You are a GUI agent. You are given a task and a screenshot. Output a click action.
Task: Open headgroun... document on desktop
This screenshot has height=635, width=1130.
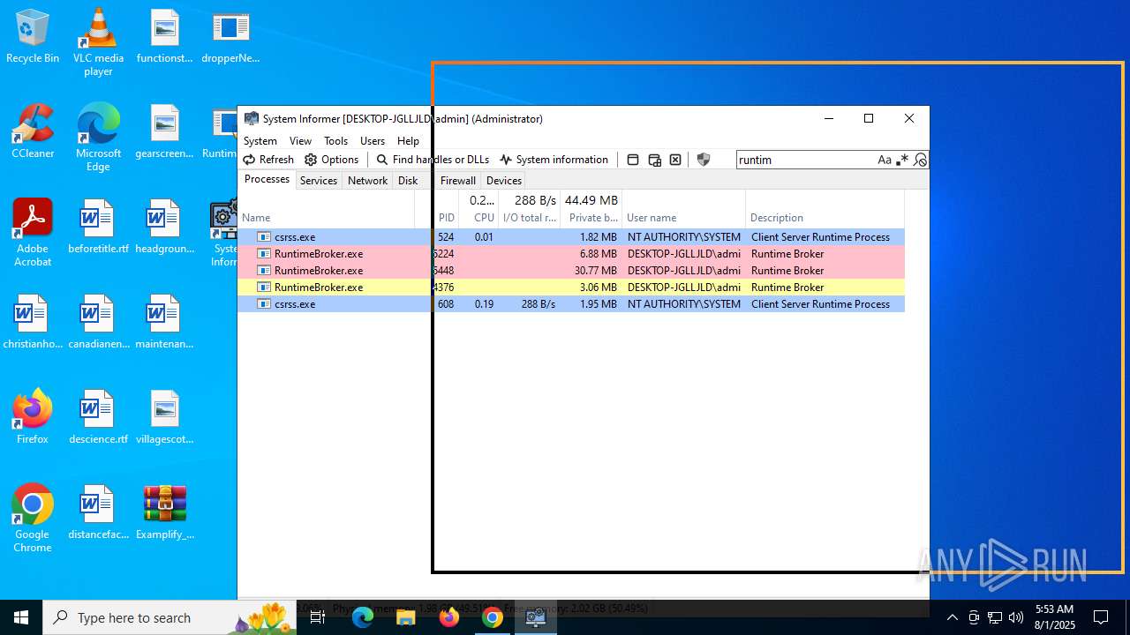coord(164,227)
